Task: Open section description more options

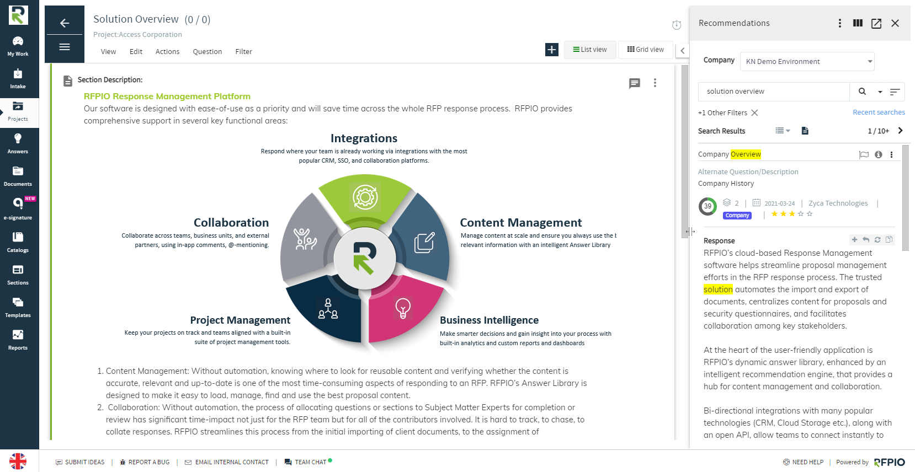Action: click(x=655, y=83)
